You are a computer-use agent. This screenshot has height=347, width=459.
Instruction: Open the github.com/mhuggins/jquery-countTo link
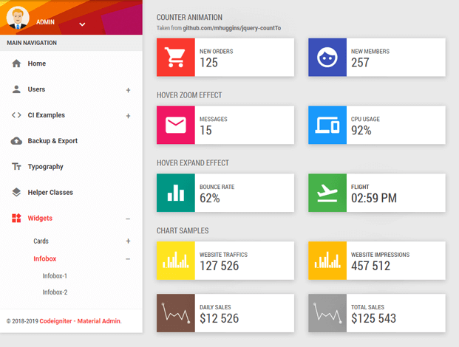point(231,28)
